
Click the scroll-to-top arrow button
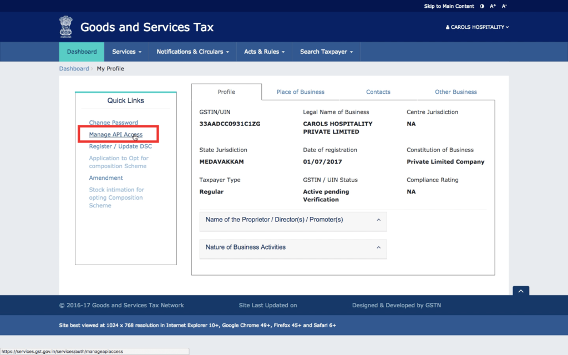click(521, 291)
